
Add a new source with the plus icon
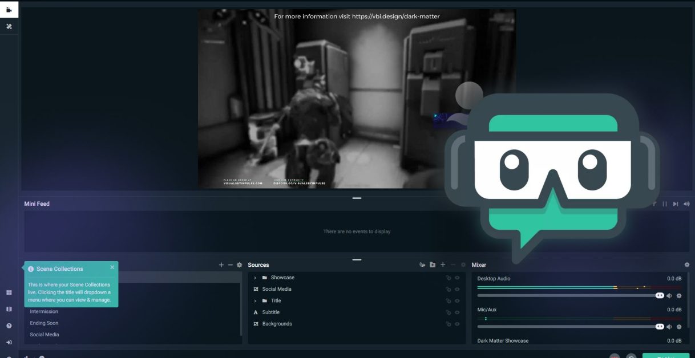pos(443,265)
